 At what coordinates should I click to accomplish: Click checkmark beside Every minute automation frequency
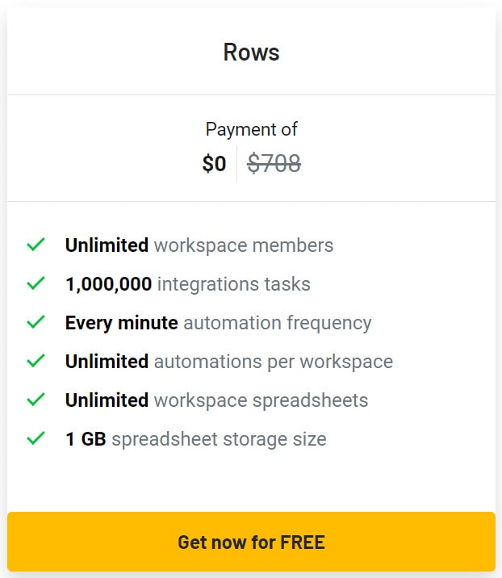(x=36, y=322)
